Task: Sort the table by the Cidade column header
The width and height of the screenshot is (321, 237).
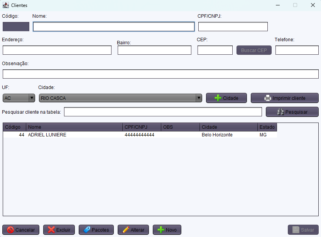Action: (x=228, y=127)
